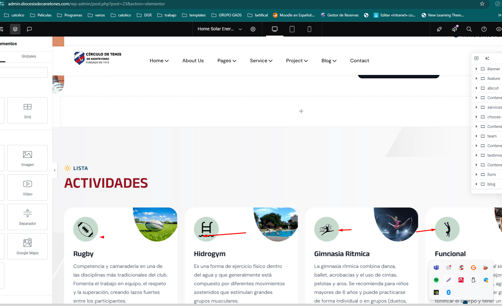Open the Service menu in site header
The image size is (502, 306).
[x=261, y=61]
